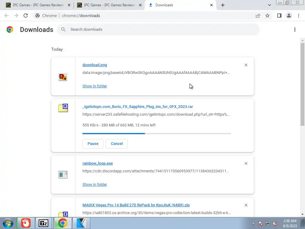Open the Boris FX Sapphire rar link

(x=138, y=107)
